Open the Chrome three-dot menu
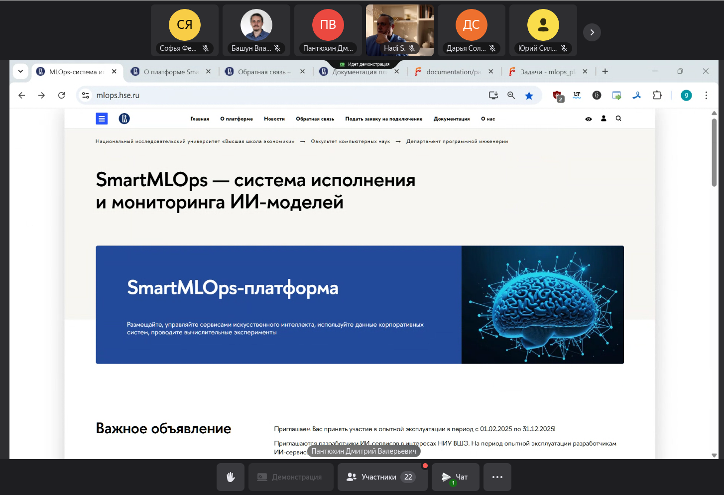This screenshot has width=724, height=495. (x=706, y=95)
